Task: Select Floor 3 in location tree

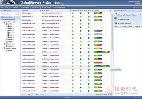Action: (11, 31)
